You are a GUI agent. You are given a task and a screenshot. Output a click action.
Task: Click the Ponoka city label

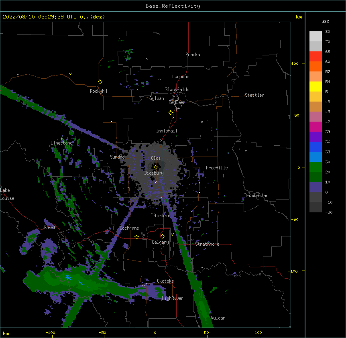coord(193,55)
